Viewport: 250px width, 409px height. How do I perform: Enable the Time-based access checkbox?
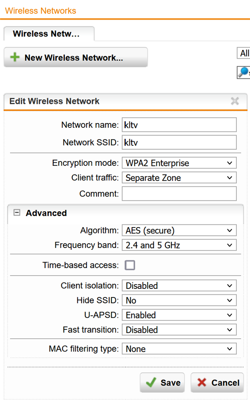pyautogui.click(x=130, y=265)
